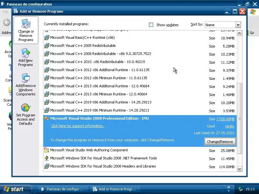
Task: Select Visual C++ 2012 Minimum Runtime 11.0.61135
Action: tap(140, 78)
